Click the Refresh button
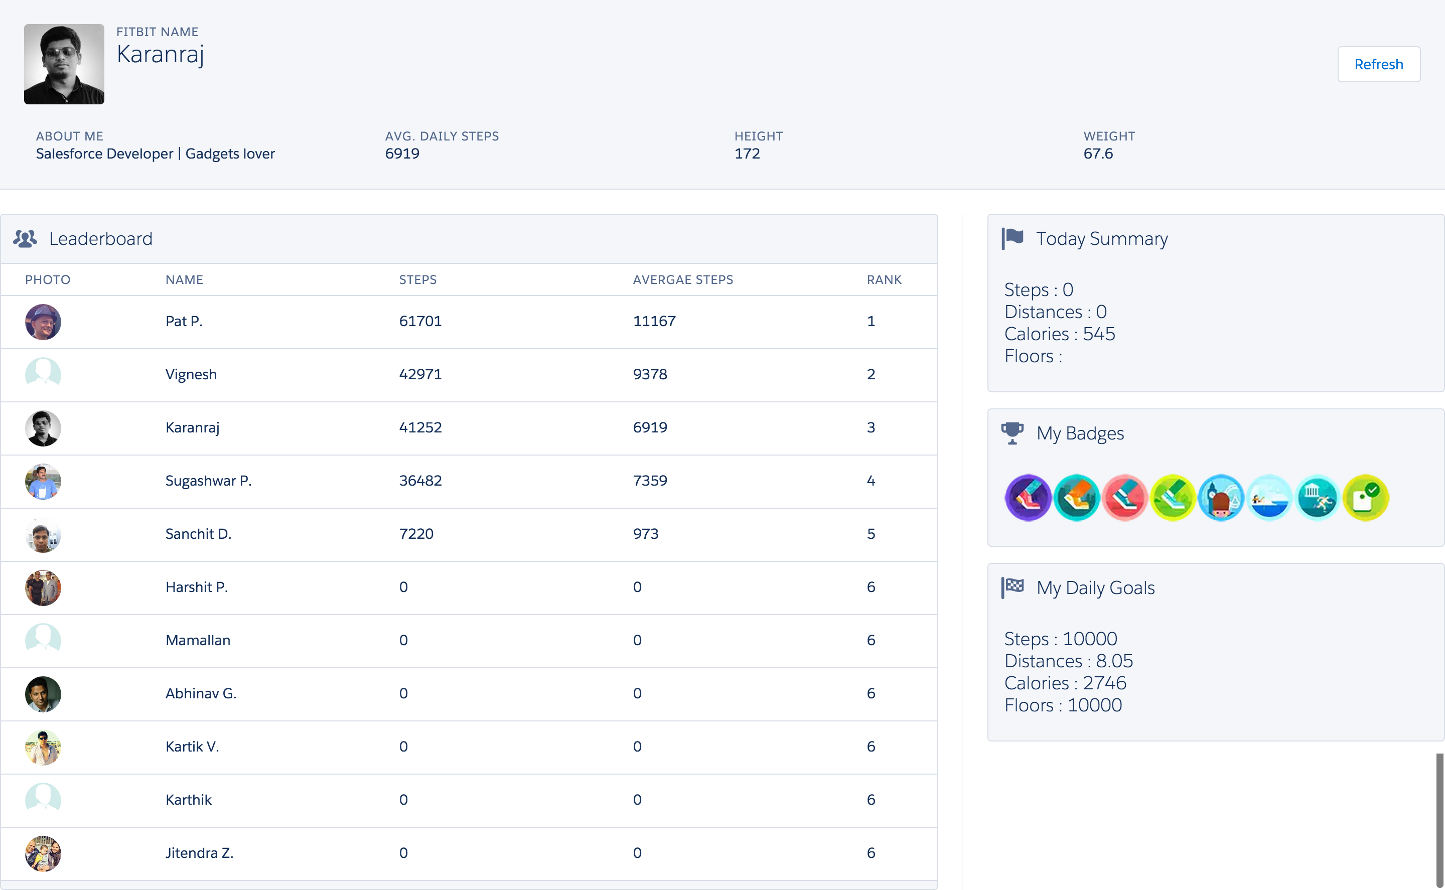Image resolution: width=1445 pixels, height=890 pixels. tap(1378, 64)
